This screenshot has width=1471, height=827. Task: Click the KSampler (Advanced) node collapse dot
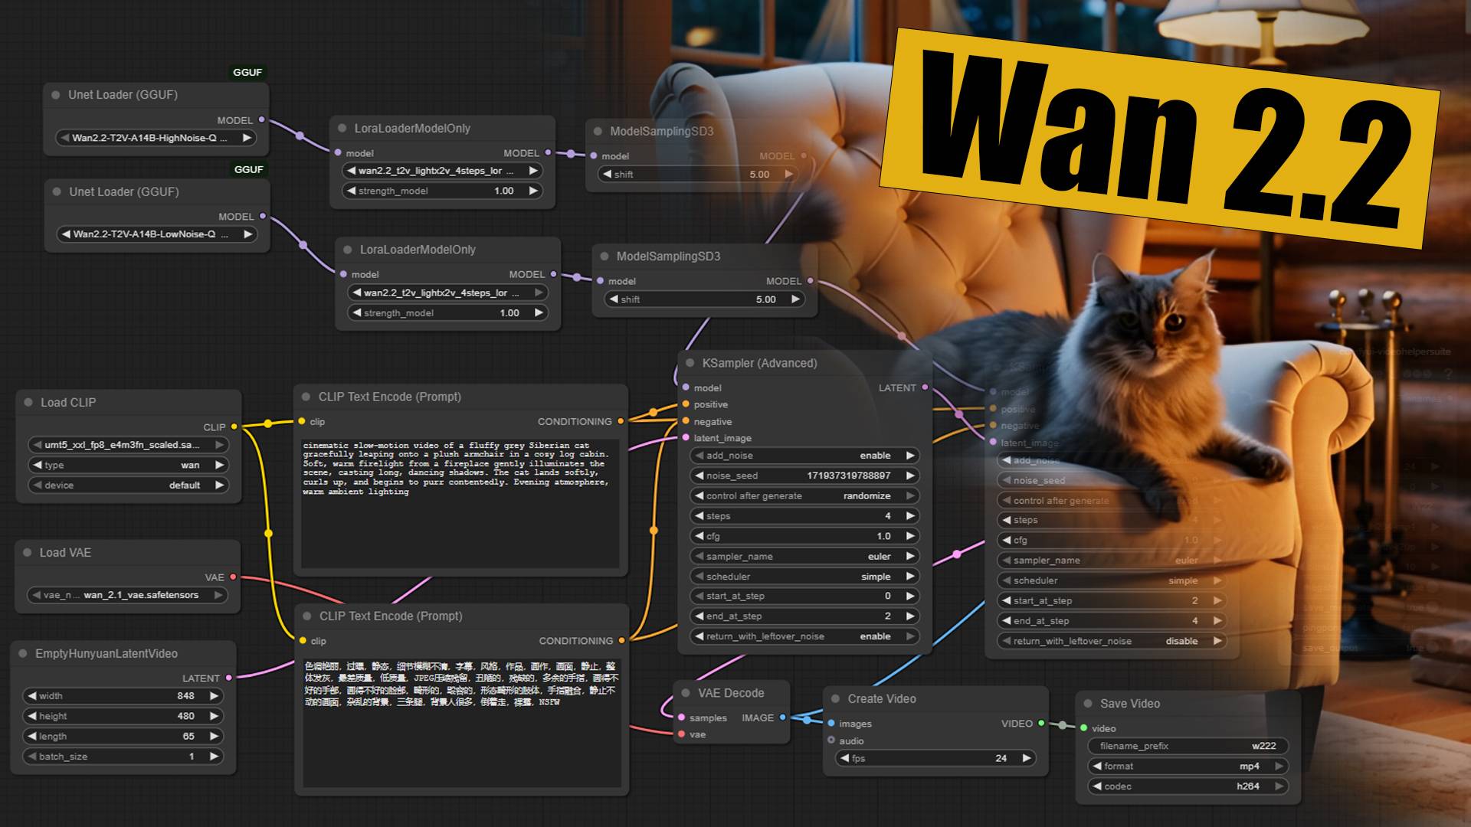coord(690,363)
